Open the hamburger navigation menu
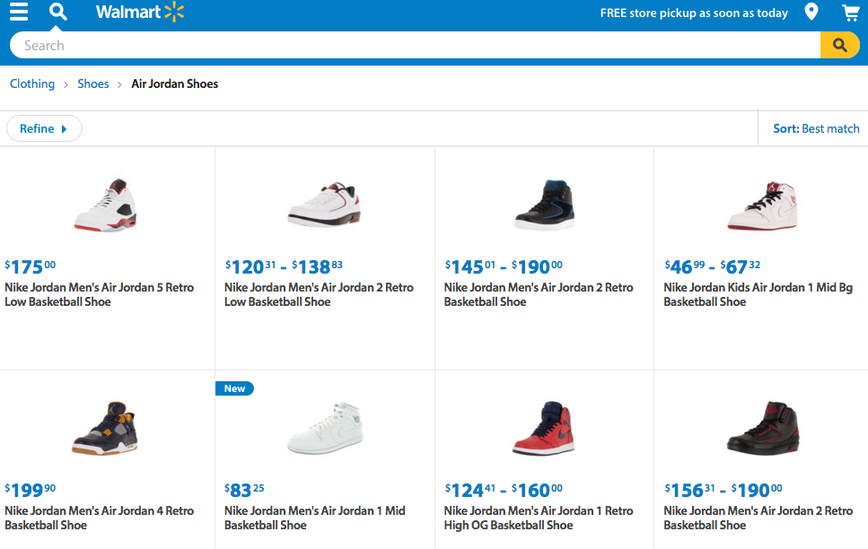 (19, 13)
